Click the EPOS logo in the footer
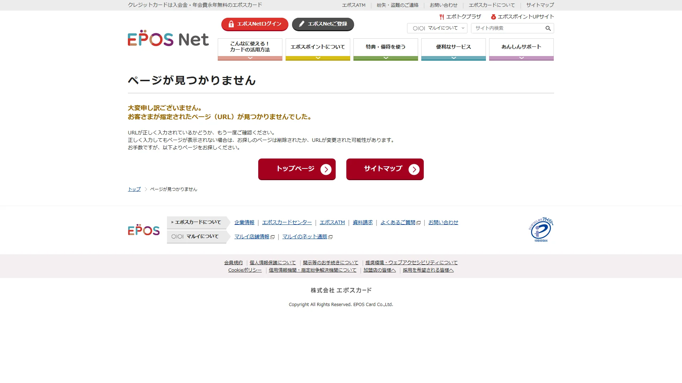 coord(144,230)
